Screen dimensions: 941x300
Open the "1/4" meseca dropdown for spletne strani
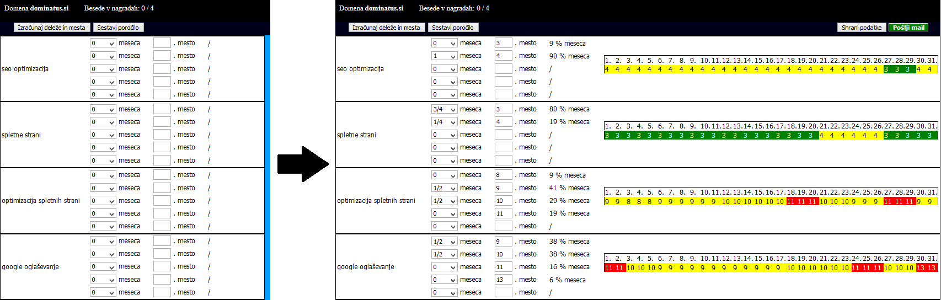pos(444,122)
